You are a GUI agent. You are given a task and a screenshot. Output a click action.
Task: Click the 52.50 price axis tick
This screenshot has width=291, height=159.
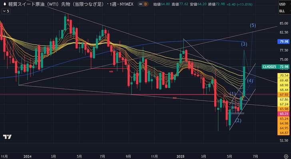click(x=284, y=141)
